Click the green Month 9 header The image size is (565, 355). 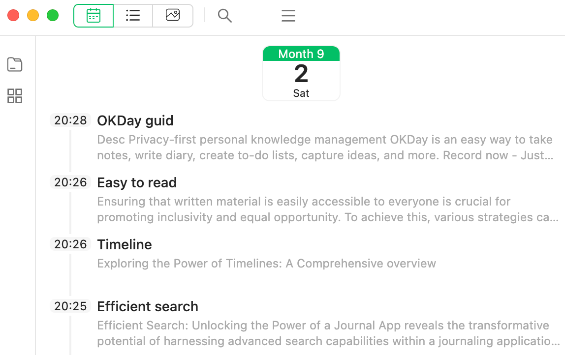pos(301,54)
